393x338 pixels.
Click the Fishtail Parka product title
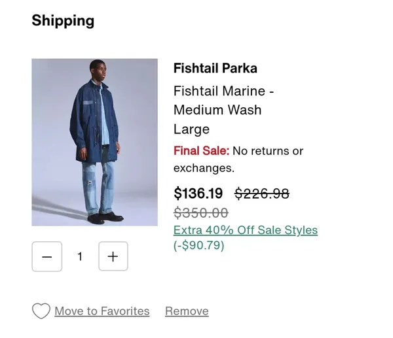(x=215, y=69)
